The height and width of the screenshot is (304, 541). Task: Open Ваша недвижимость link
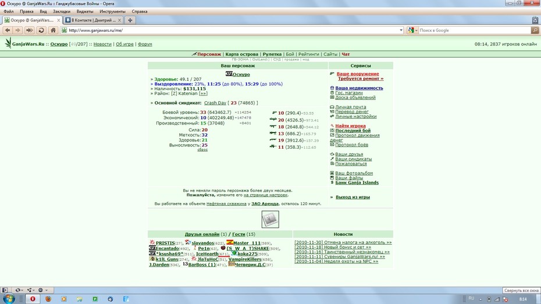tap(359, 88)
